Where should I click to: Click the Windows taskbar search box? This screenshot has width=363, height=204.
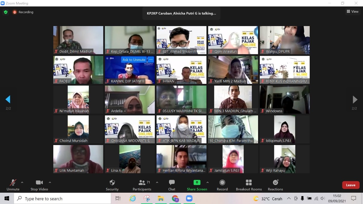[62, 199]
